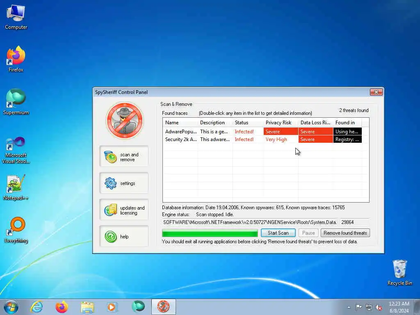Sort by the Status column header
The width and height of the screenshot is (420, 315).
point(248,122)
